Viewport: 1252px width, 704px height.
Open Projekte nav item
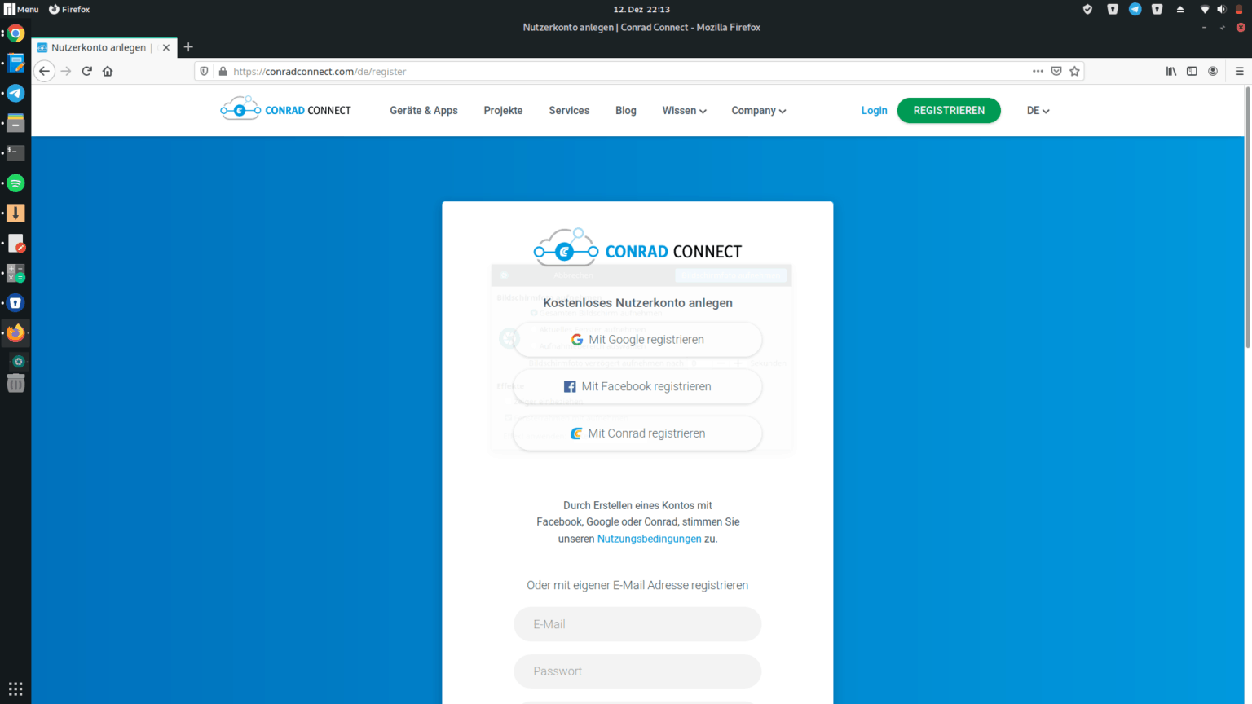503,110
